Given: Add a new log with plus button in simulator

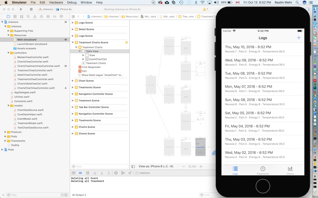Looking at the screenshot, I should (299, 38).
